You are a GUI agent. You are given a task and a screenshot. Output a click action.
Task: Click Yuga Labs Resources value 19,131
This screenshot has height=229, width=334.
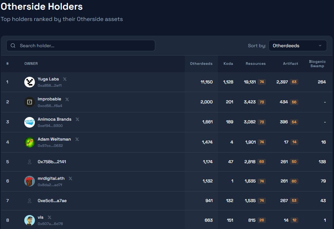[x=250, y=82]
